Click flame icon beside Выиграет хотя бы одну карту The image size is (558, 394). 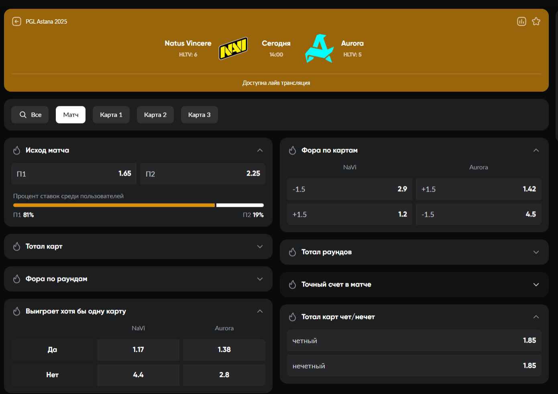(x=16, y=311)
